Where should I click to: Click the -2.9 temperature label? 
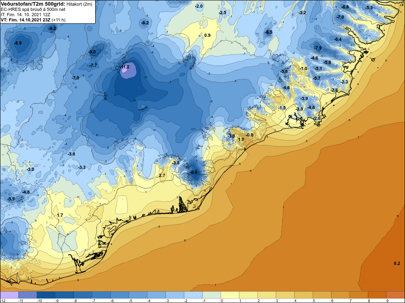click(299, 109)
